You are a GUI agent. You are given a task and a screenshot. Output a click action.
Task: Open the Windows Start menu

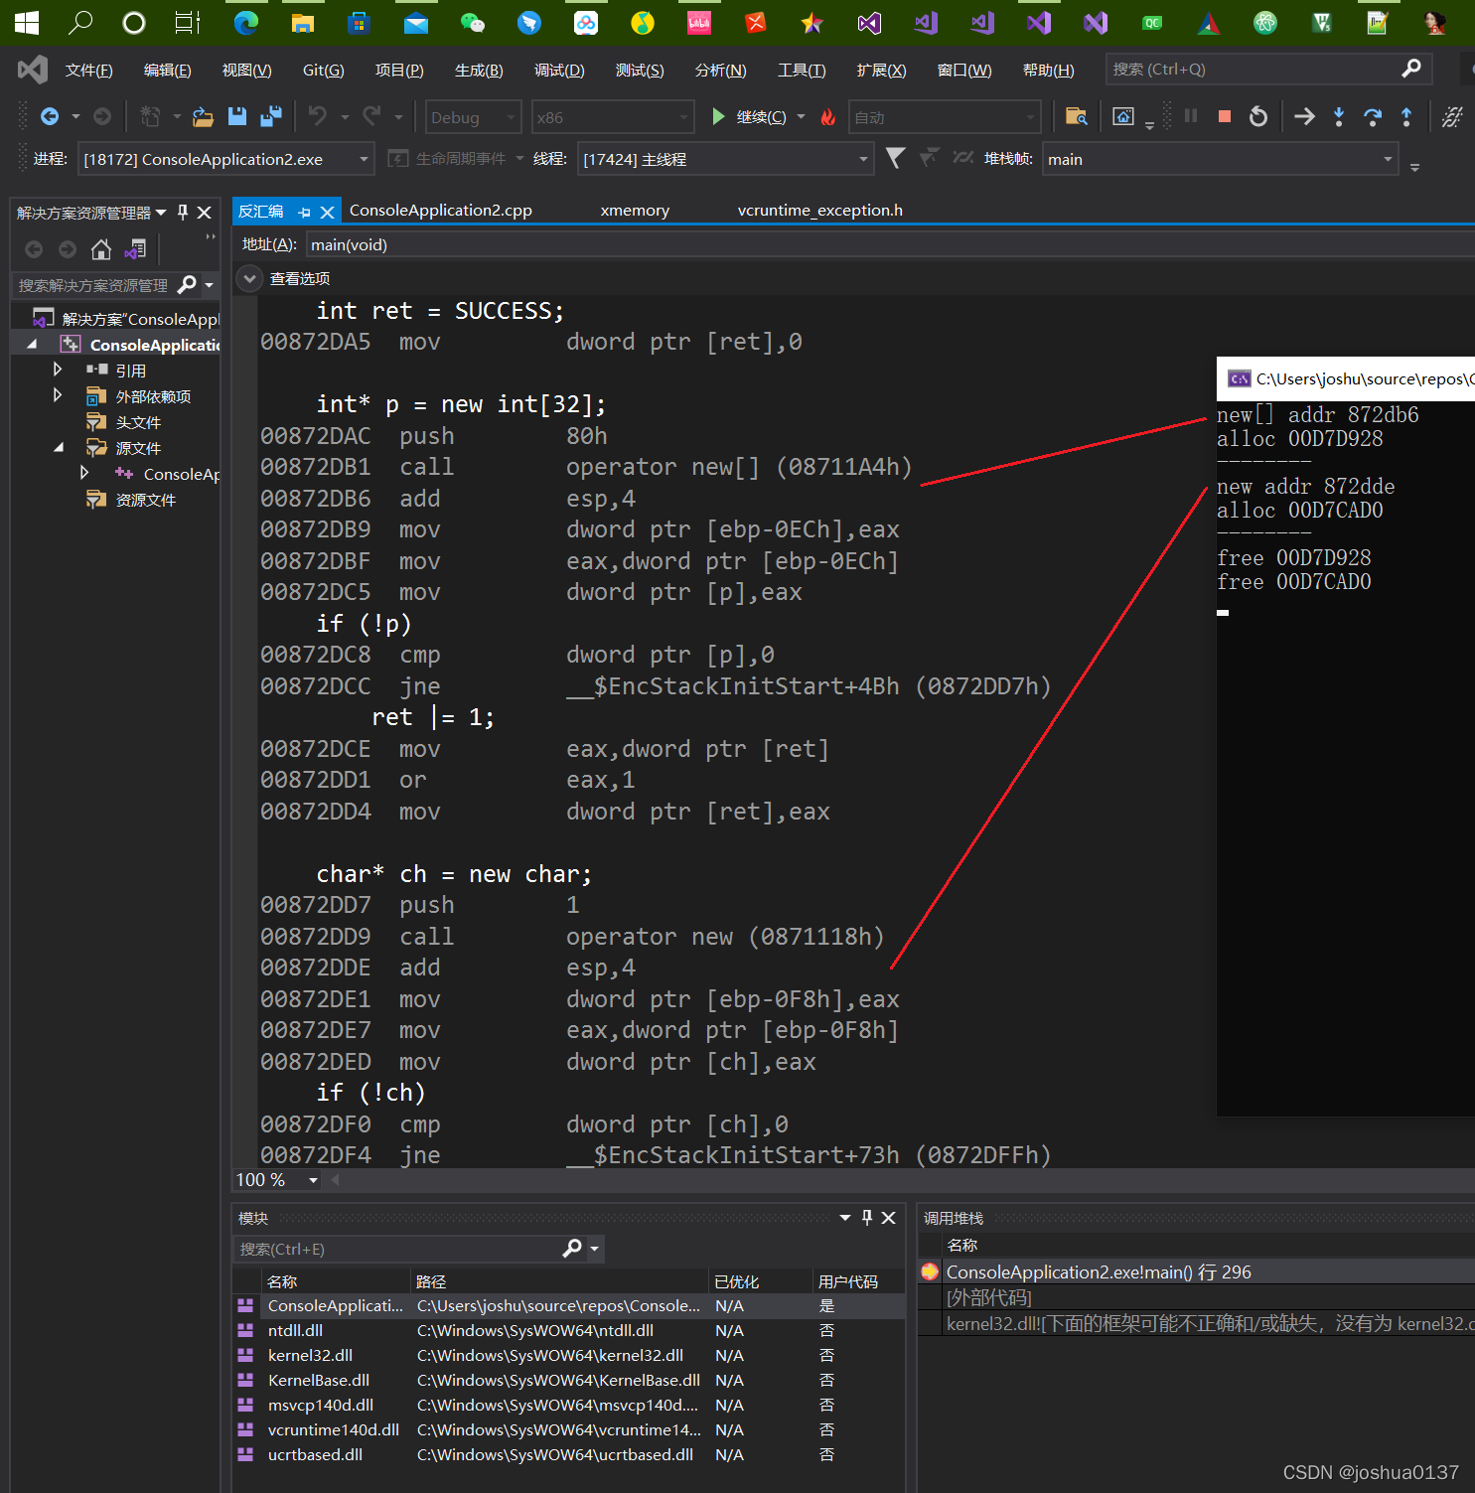coord(27,22)
